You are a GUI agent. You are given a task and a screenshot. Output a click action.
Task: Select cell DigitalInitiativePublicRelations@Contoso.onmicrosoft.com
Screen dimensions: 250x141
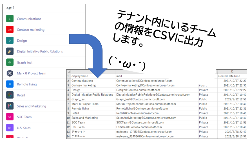click(x=157, y=95)
